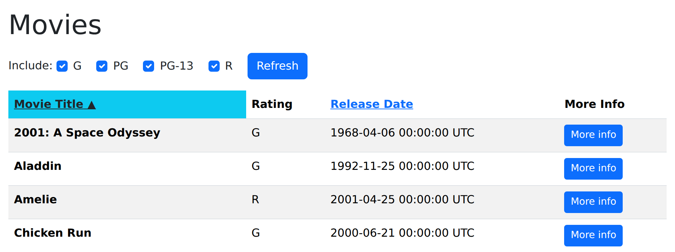The height and width of the screenshot is (252, 675).
Task: Toggle the PG rating checkbox
Action: coord(102,66)
